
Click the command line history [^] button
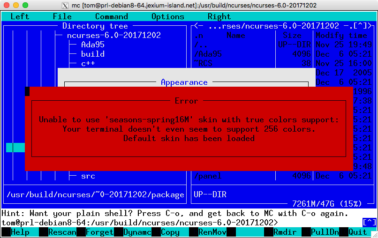pos(369,222)
